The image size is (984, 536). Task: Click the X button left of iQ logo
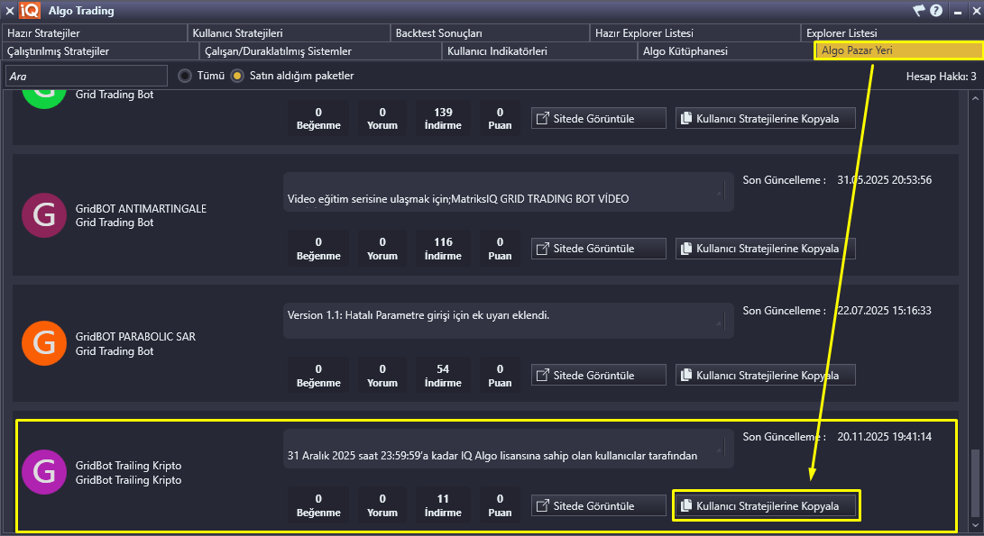point(9,11)
